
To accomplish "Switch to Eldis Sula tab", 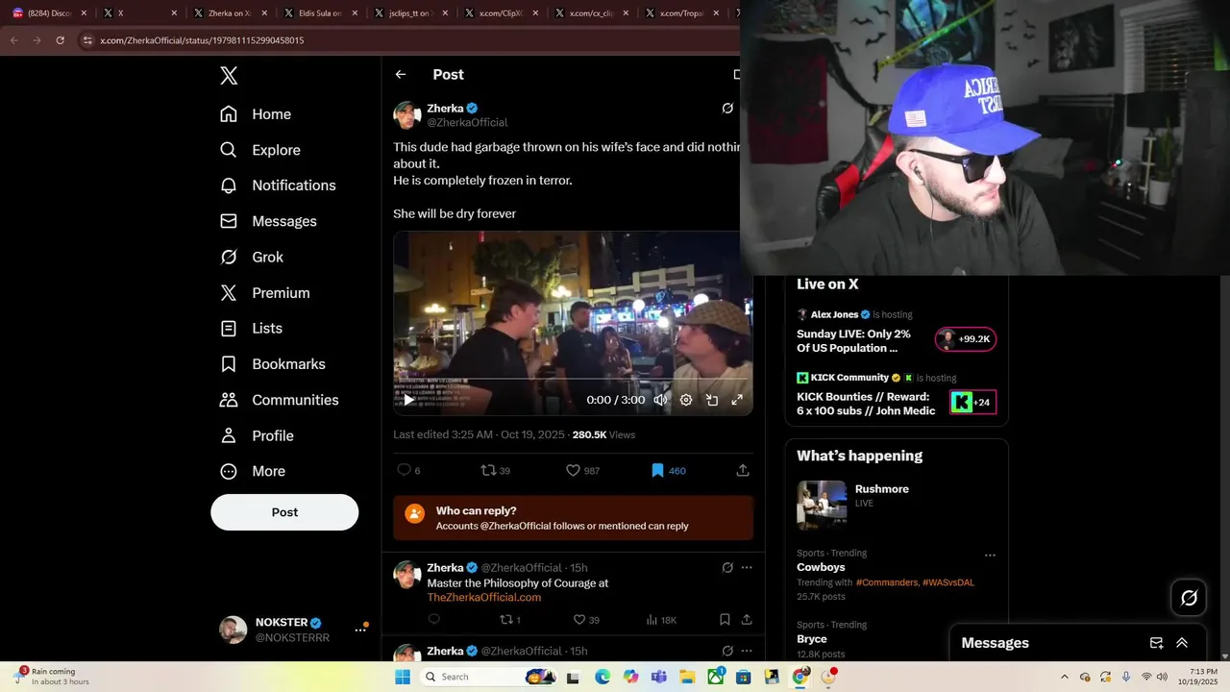I will point(319,13).
